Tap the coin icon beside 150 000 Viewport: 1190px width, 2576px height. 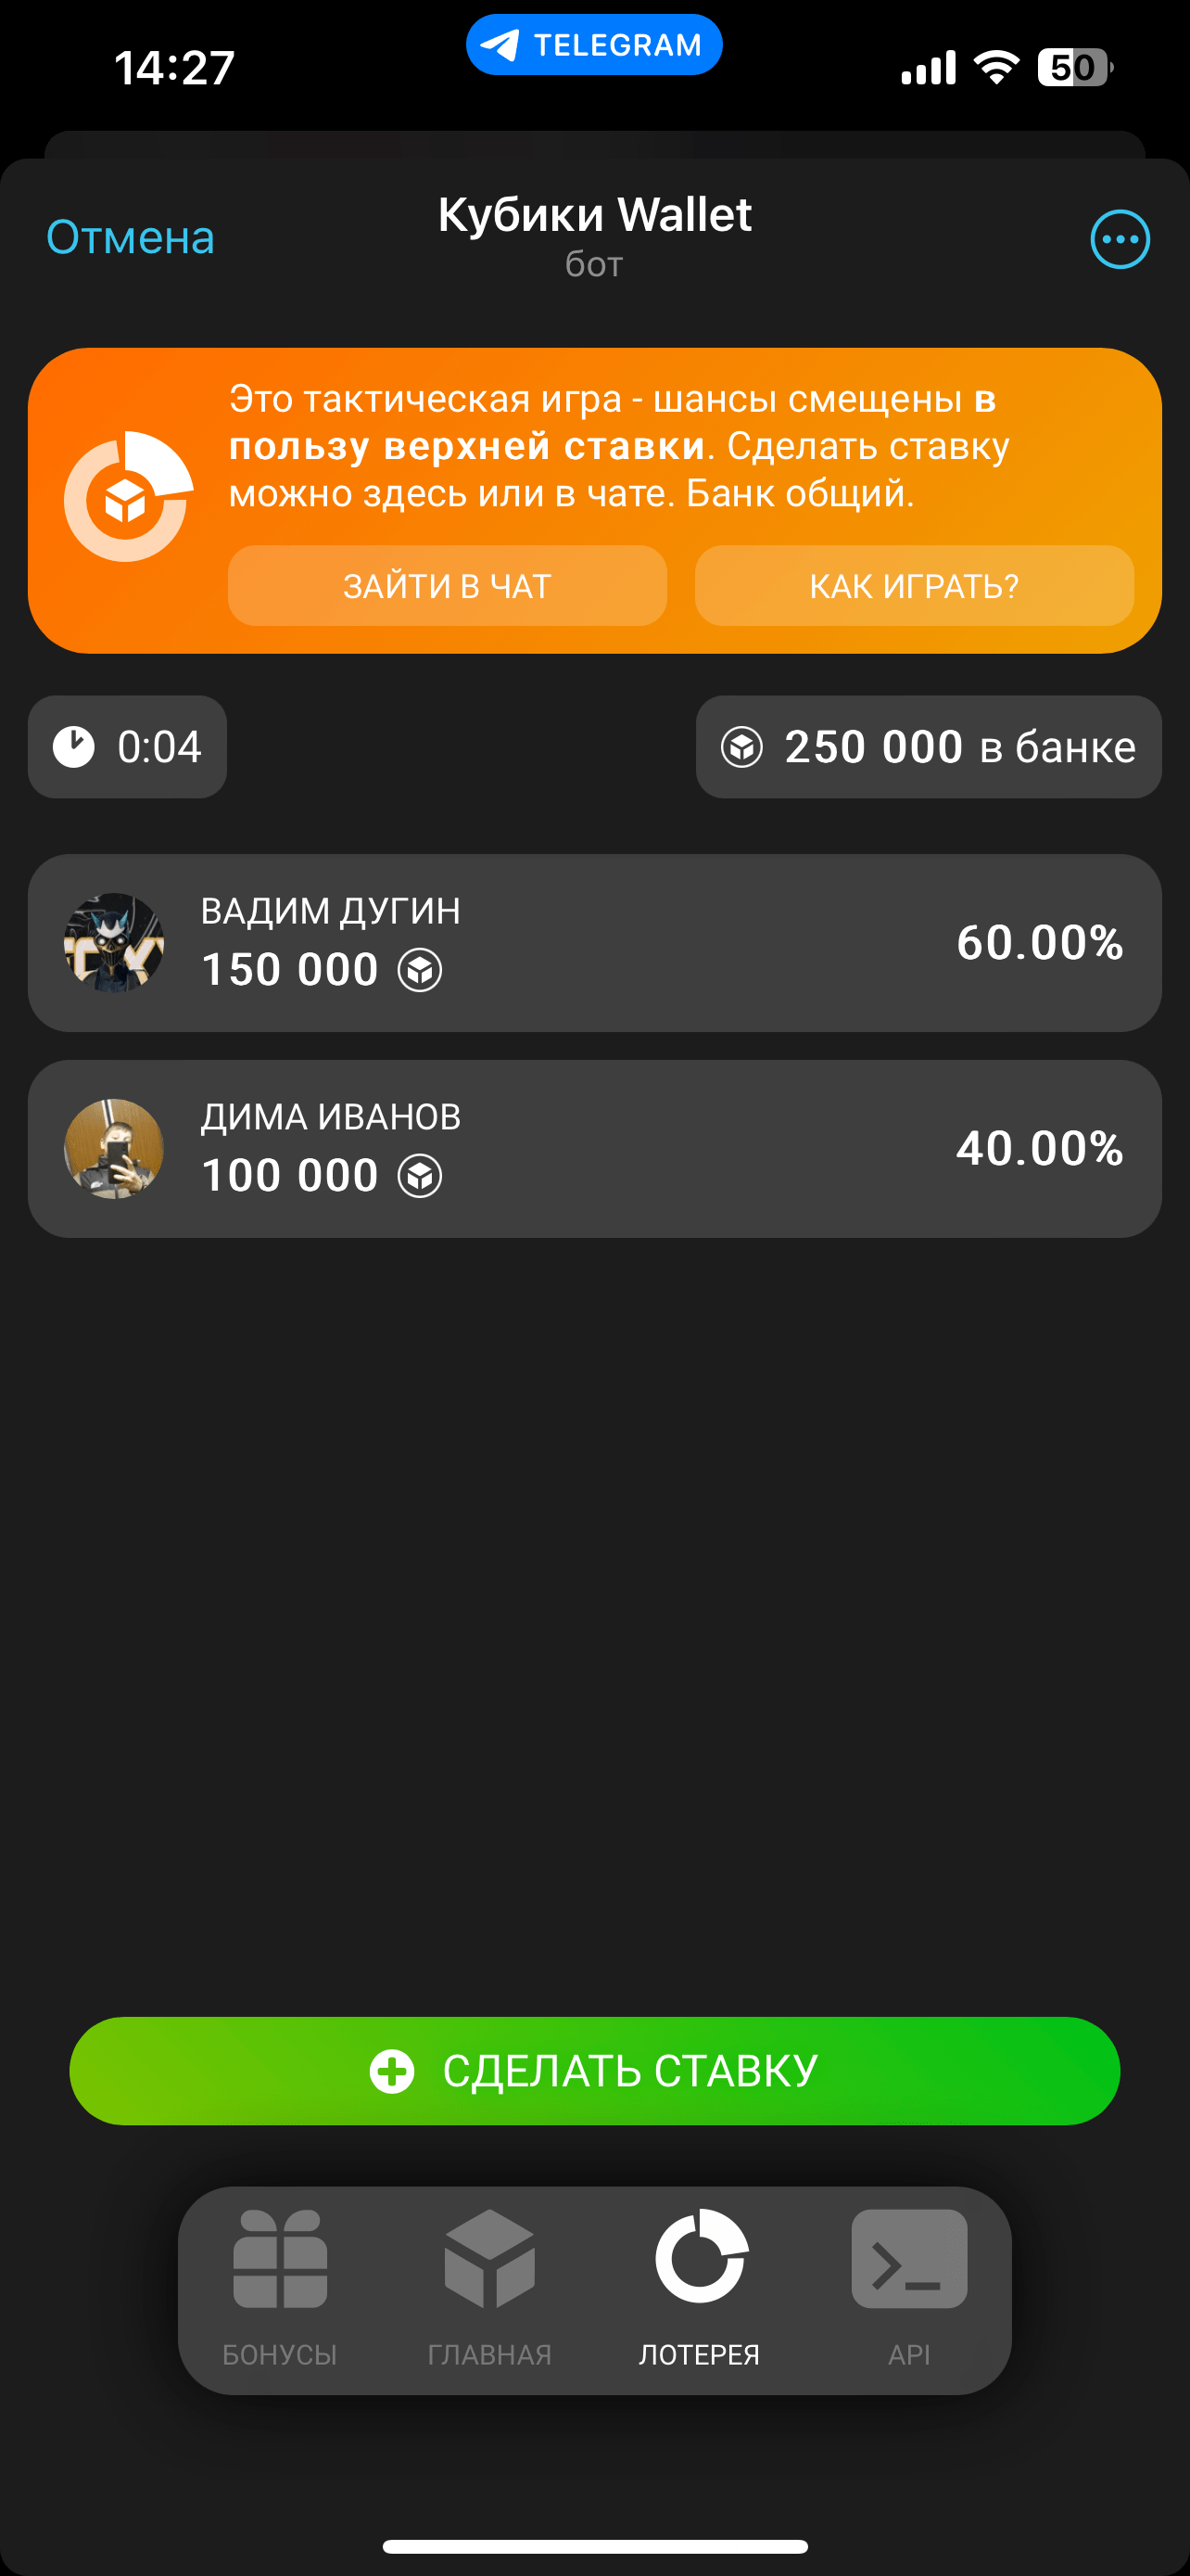pos(420,970)
